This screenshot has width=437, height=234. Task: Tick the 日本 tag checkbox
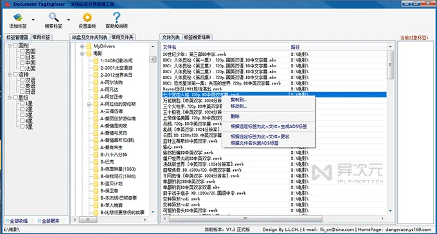coord(22,57)
